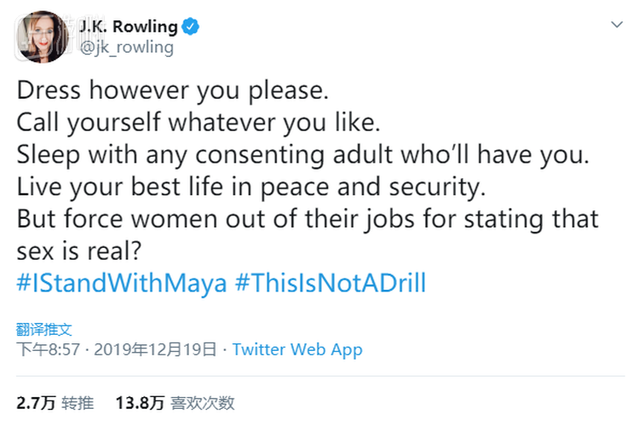
Task: Click the 喜欢次数 likes label
Action: 203,403
